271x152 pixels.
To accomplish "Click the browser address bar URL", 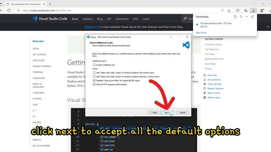I will click(x=47, y=11).
